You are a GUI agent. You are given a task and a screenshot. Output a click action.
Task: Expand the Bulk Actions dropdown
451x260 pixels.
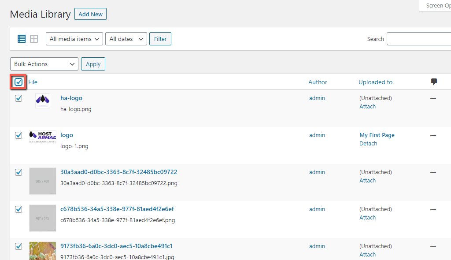pyautogui.click(x=44, y=64)
